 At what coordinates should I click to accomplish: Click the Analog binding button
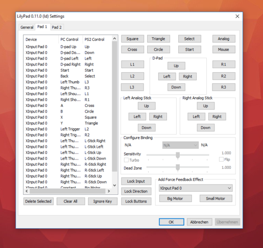point(224,39)
